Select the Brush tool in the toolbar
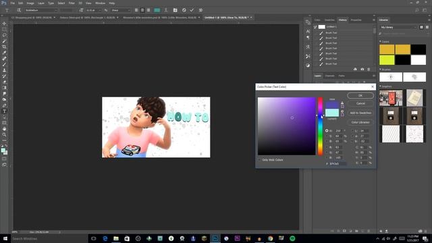This screenshot has height=243, width=432. [4, 65]
